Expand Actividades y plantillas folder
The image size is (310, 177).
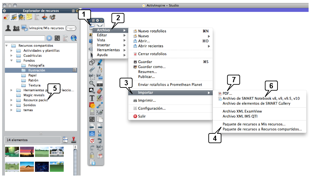pos(12,51)
